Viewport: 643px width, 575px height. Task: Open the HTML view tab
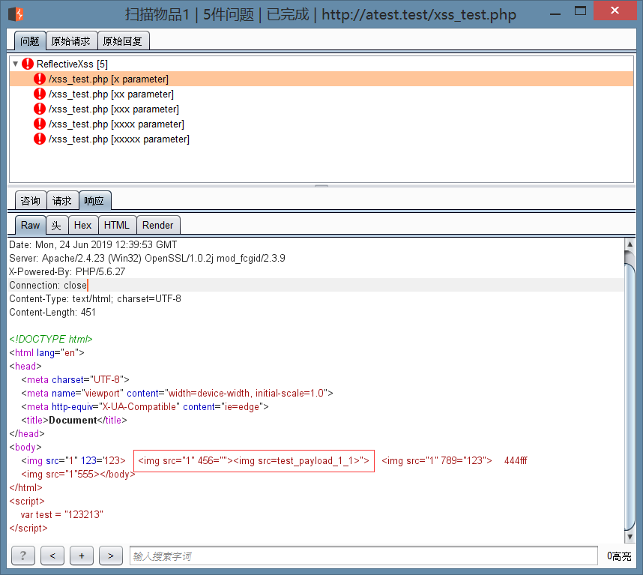[x=117, y=225]
